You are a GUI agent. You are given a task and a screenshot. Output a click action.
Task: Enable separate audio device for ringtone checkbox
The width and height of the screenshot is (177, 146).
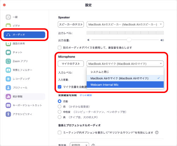tap(59, 48)
